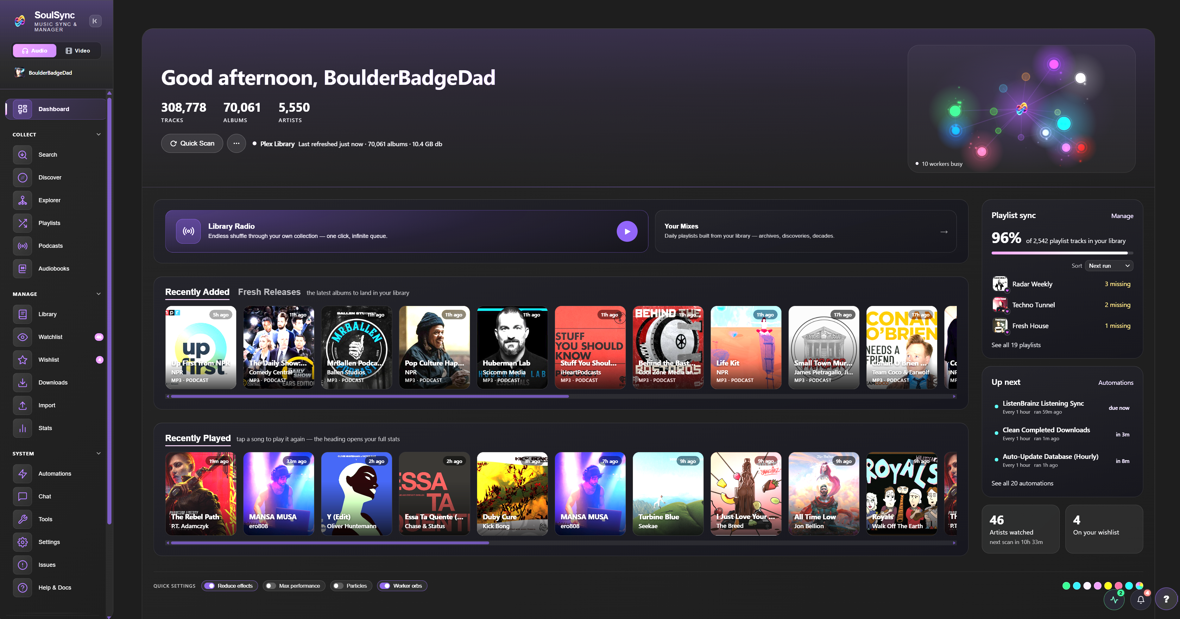Open the Next run sort dropdown
The height and width of the screenshot is (619, 1180).
coord(1109,266)
